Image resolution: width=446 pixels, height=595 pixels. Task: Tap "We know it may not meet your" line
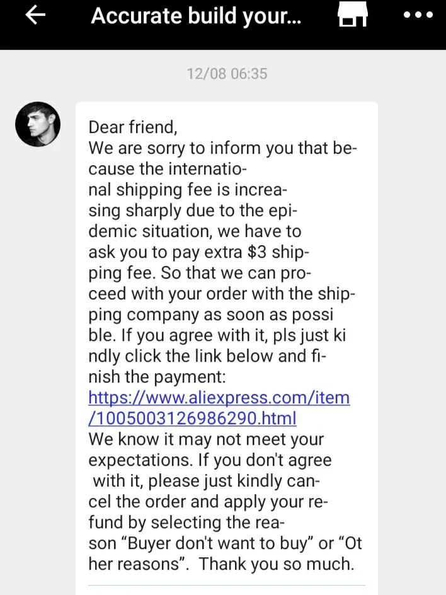[205, 439]
